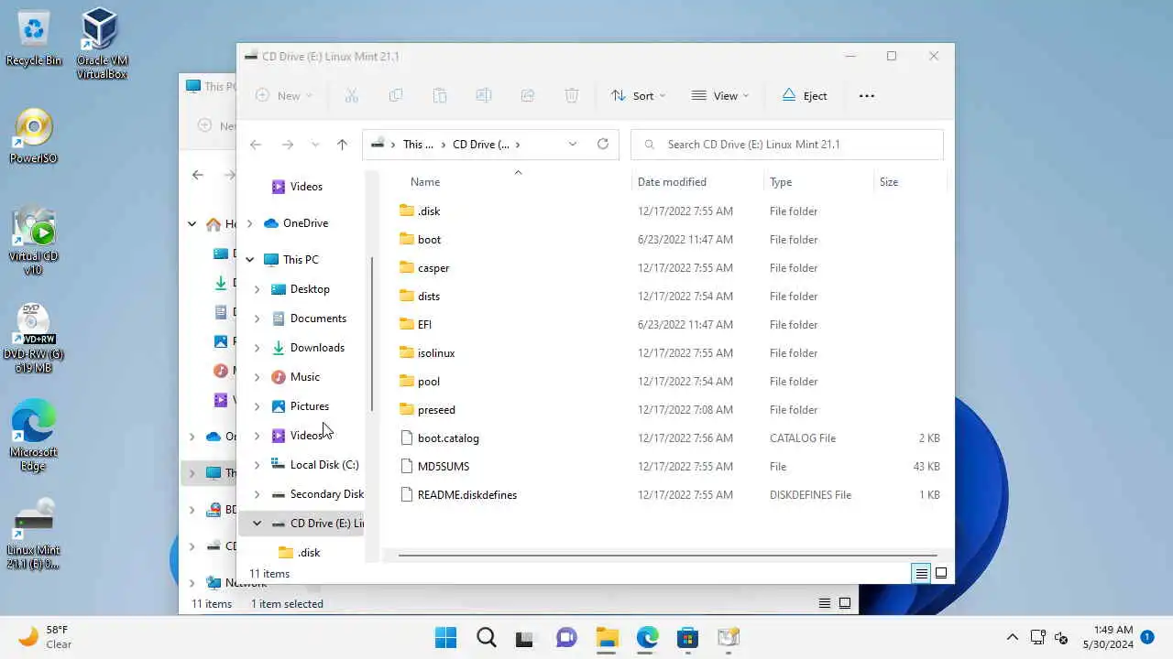
Task: Select the boot.catalog file
Action: click(448, 438)
